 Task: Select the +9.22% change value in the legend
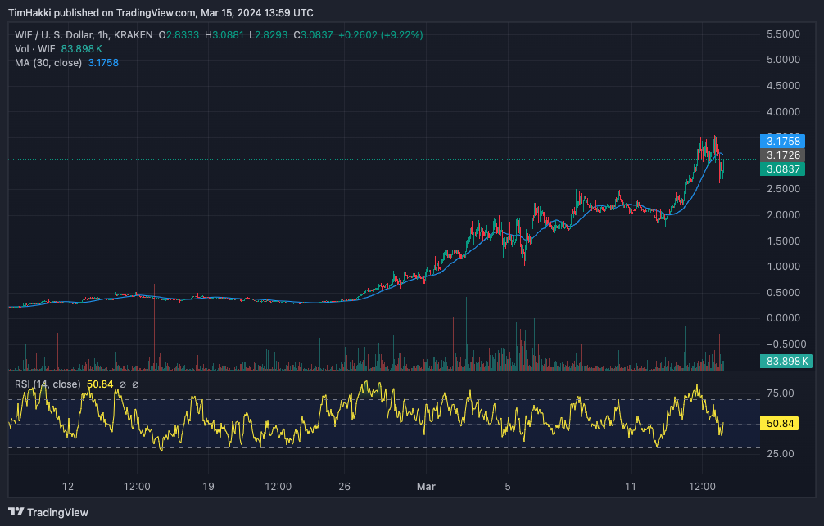pos(401,35)
